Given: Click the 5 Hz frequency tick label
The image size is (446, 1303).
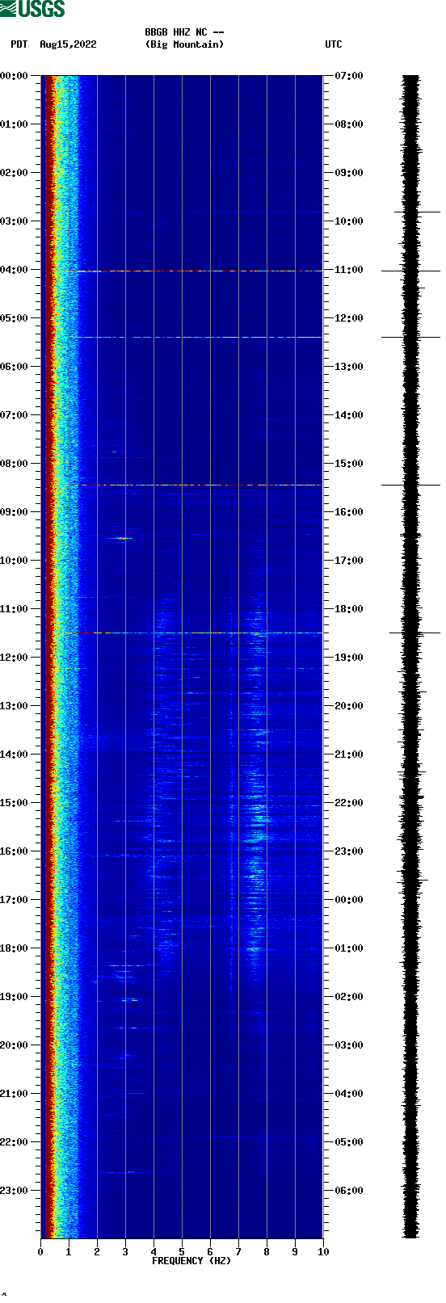Looking at the screenshot, I should click(182, 1252).
